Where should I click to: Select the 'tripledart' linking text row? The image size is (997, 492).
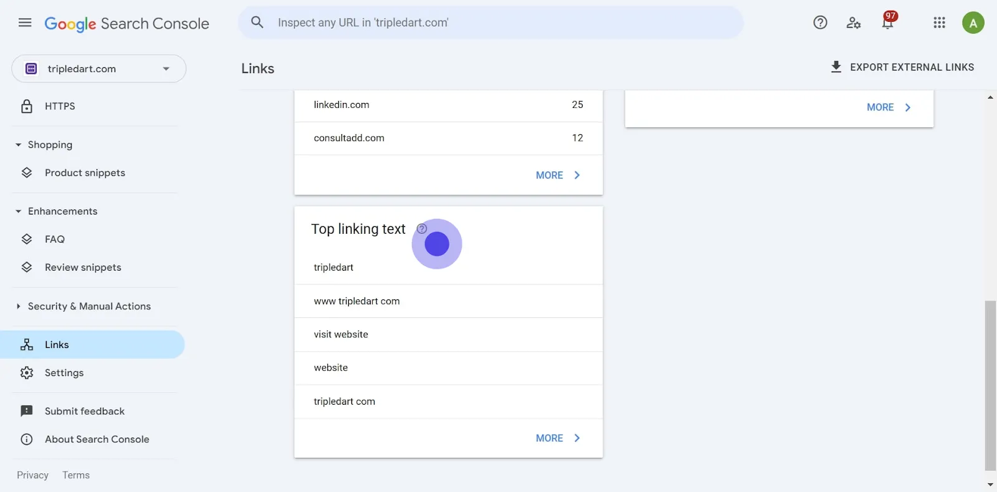coord(448,268)
